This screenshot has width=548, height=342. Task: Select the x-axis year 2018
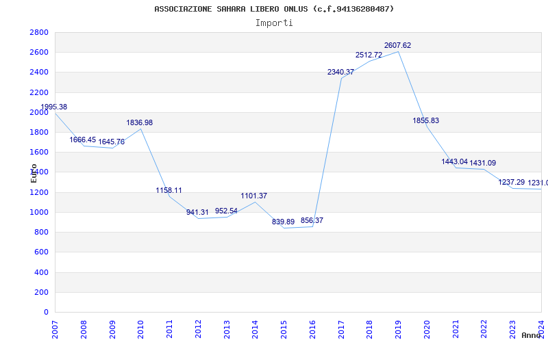point(370,330)
